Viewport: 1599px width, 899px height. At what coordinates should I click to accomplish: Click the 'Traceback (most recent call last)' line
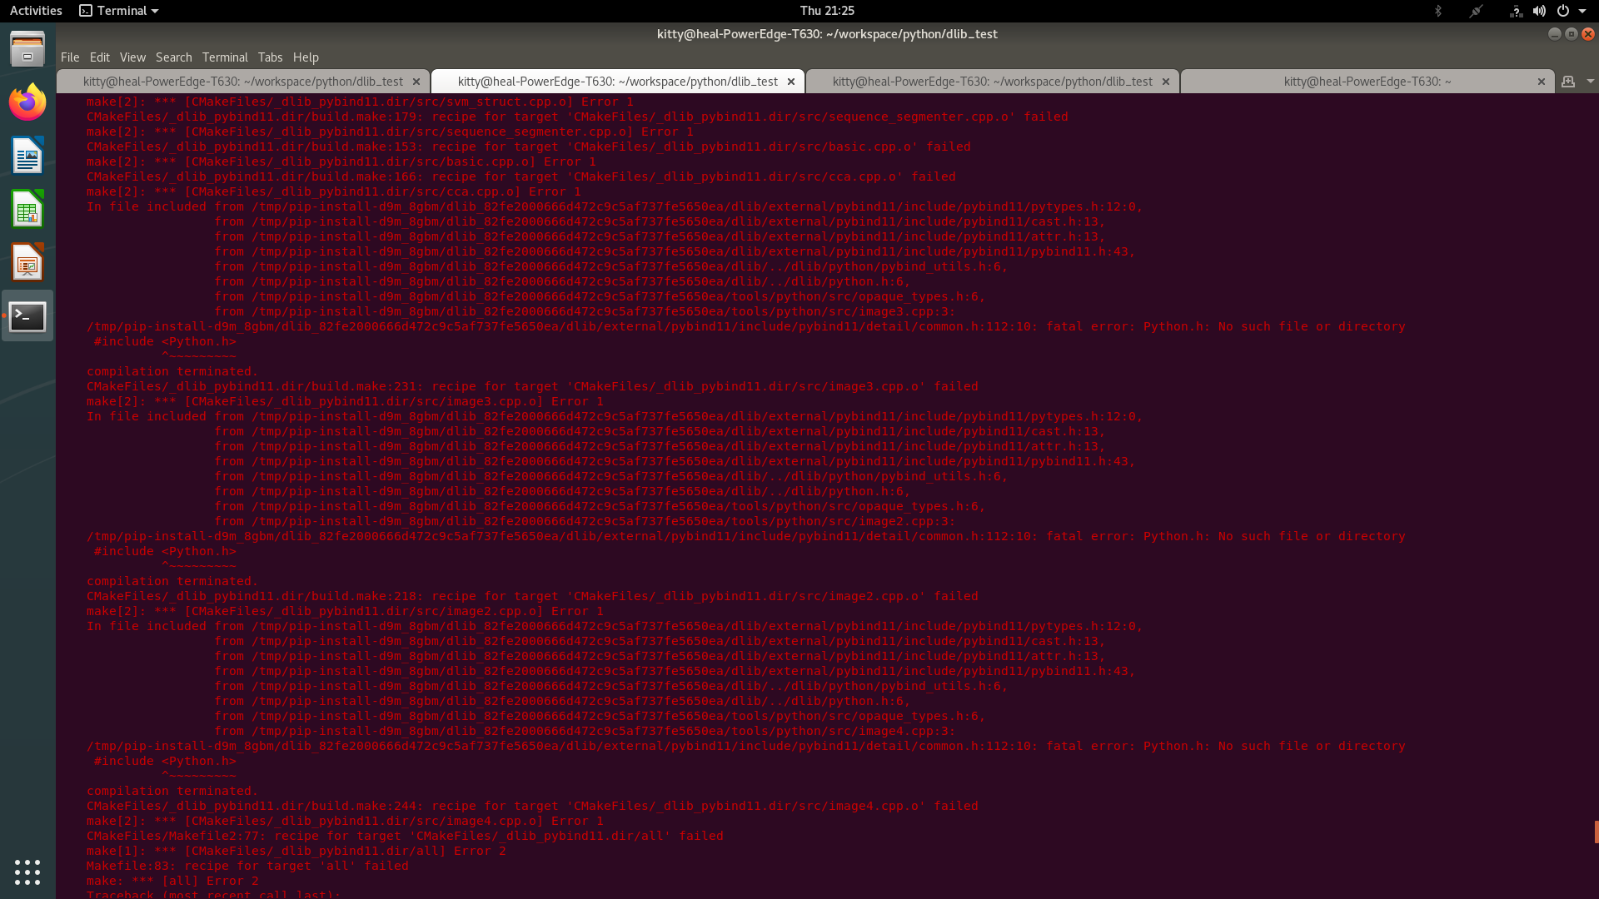pos(214,894)
